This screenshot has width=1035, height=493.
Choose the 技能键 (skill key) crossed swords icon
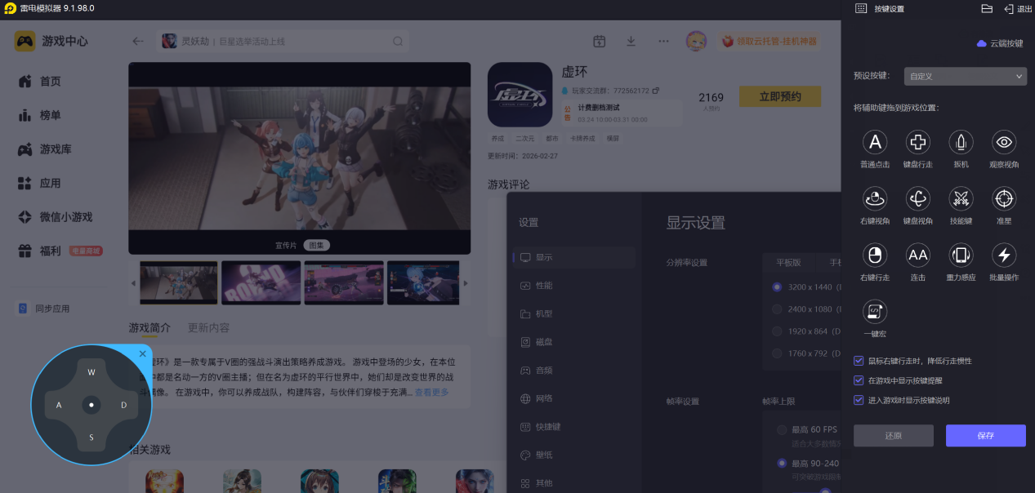coord(961,198)
